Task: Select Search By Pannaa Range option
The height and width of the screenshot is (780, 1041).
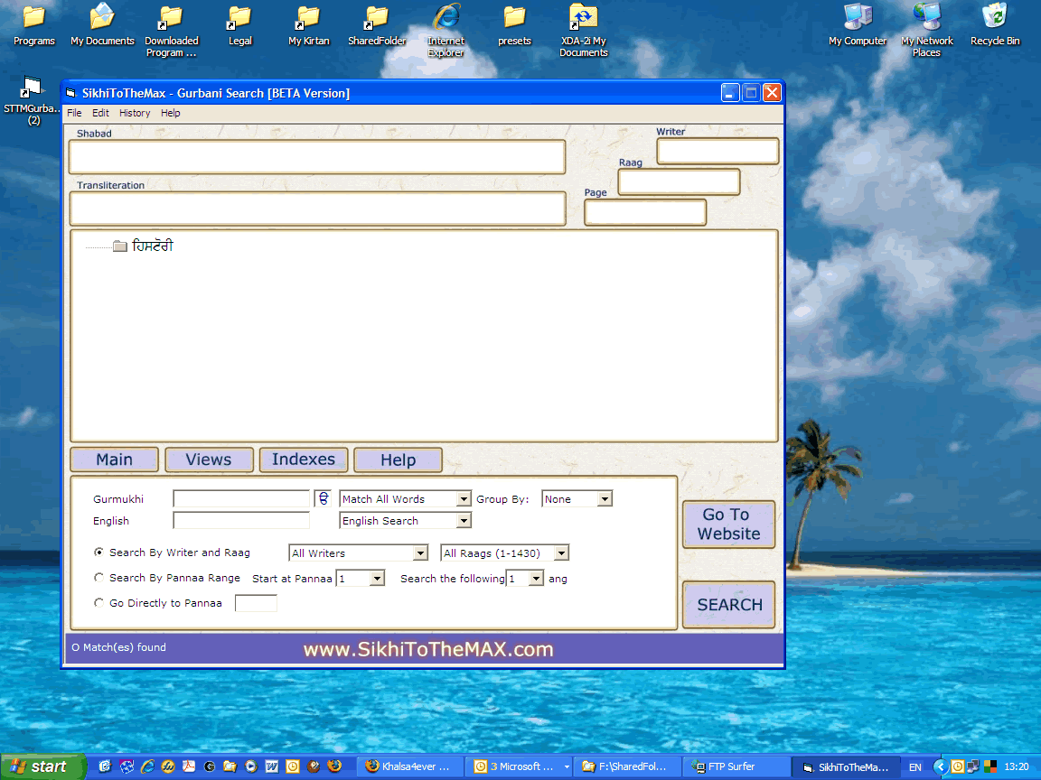Action: tap(98, 578)
